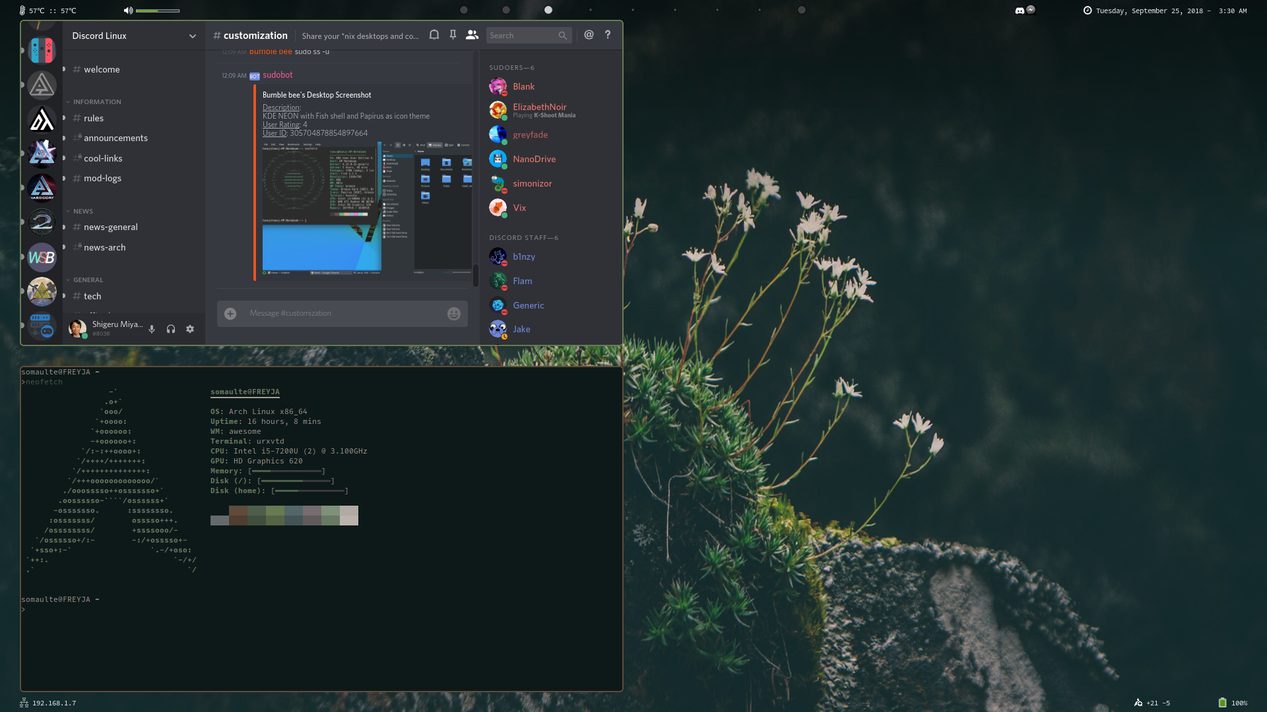Collapse the NEWS channel category
The height and width of the screenshot is (712, 1267).
79,212
